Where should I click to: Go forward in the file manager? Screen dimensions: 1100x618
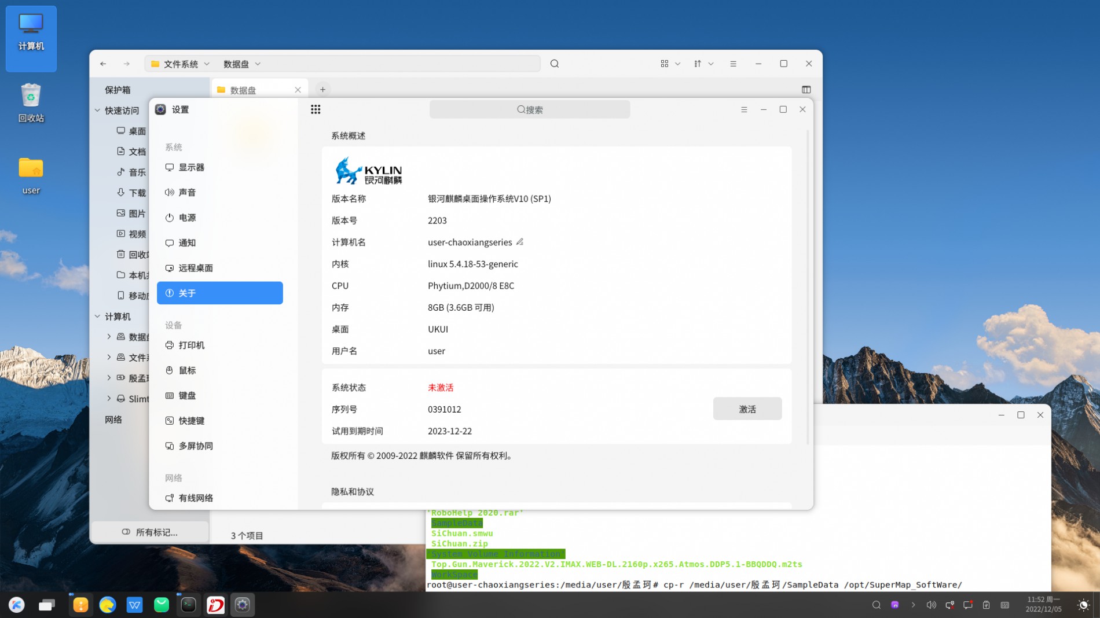tap(126, 64)
